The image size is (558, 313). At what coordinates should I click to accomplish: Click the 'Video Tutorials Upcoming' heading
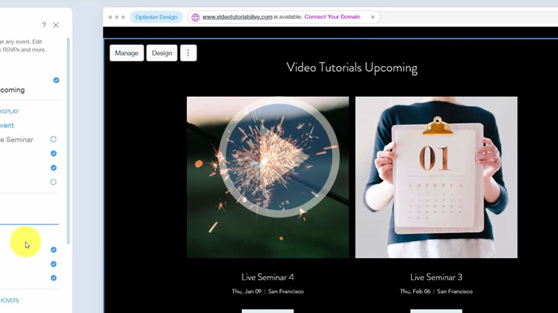click(x=352, y=68)
